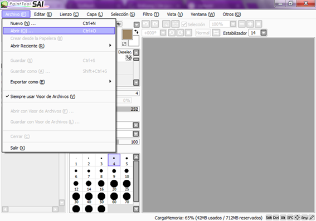
Task: Open the Filtro menu
Action: [150, 14]
